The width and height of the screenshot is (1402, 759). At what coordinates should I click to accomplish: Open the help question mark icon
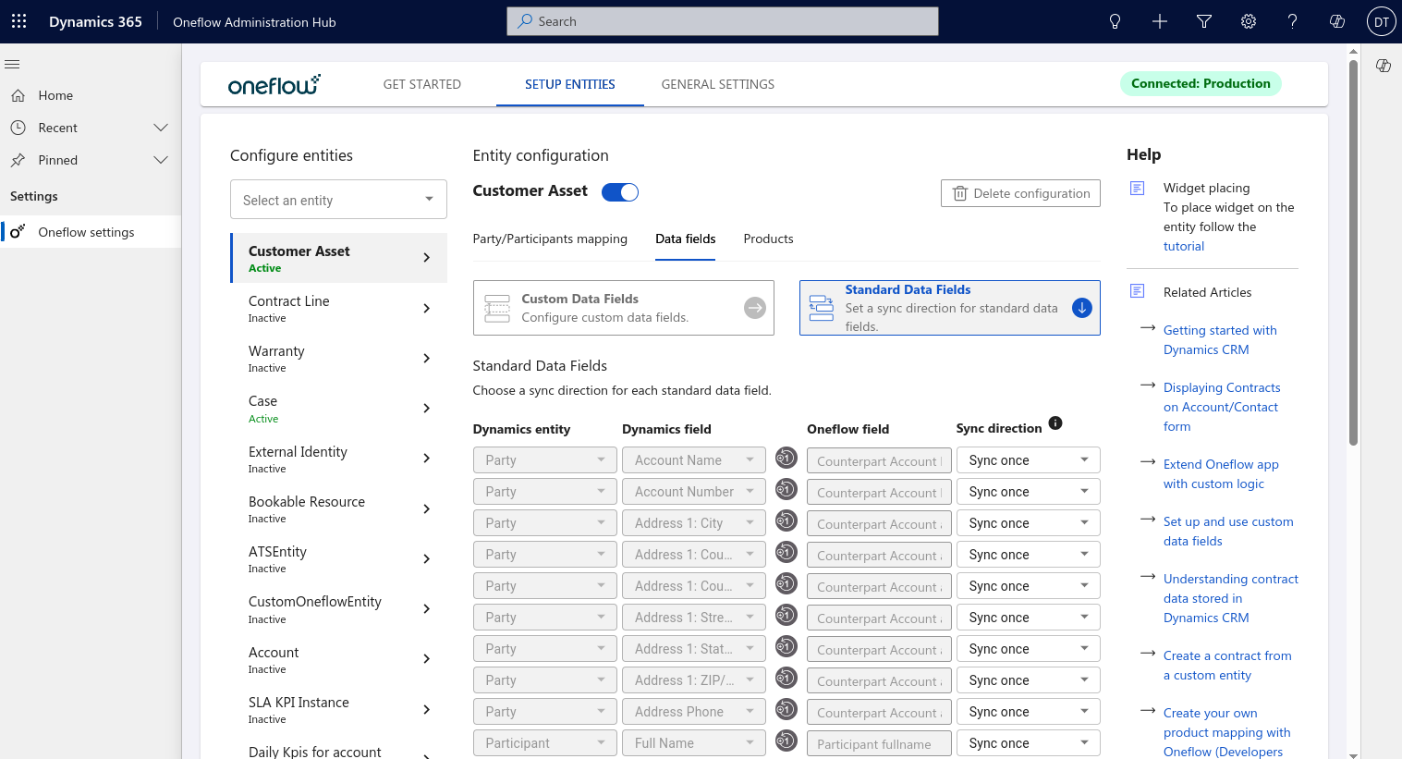[x=1293, y=21]
